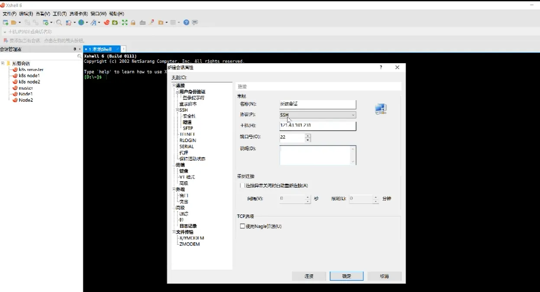
Task: Select SERIAL in the category tree
Action: [x=187, y=147]
